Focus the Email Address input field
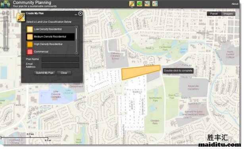This screenshot has height=149, width=244. coord(60,66)
